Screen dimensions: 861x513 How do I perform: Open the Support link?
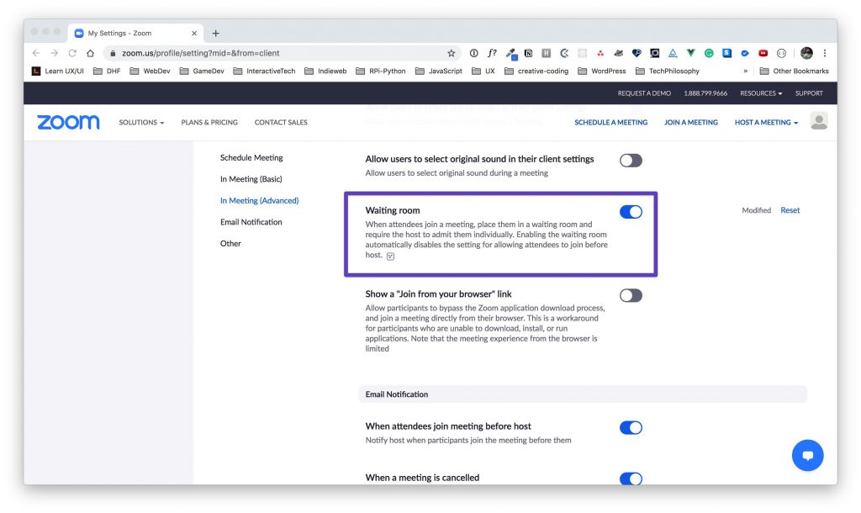[x=809, y=93]
